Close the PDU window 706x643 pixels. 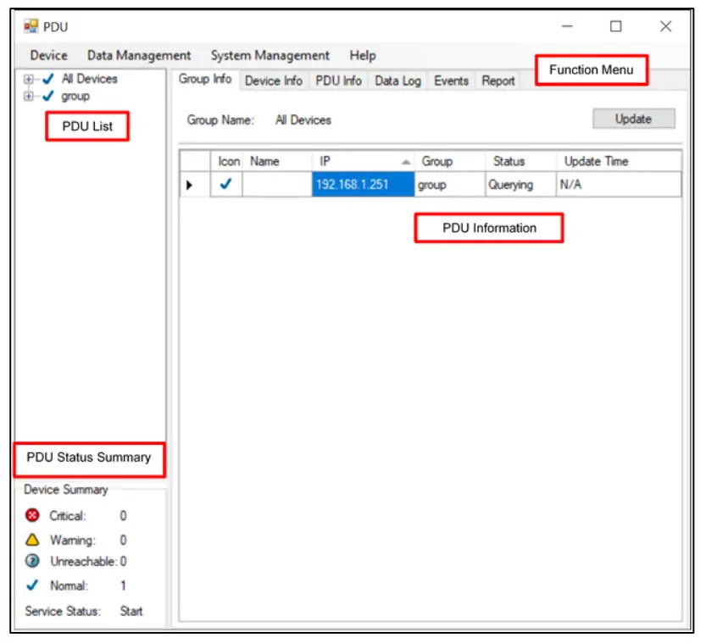[x=666, y=26]
